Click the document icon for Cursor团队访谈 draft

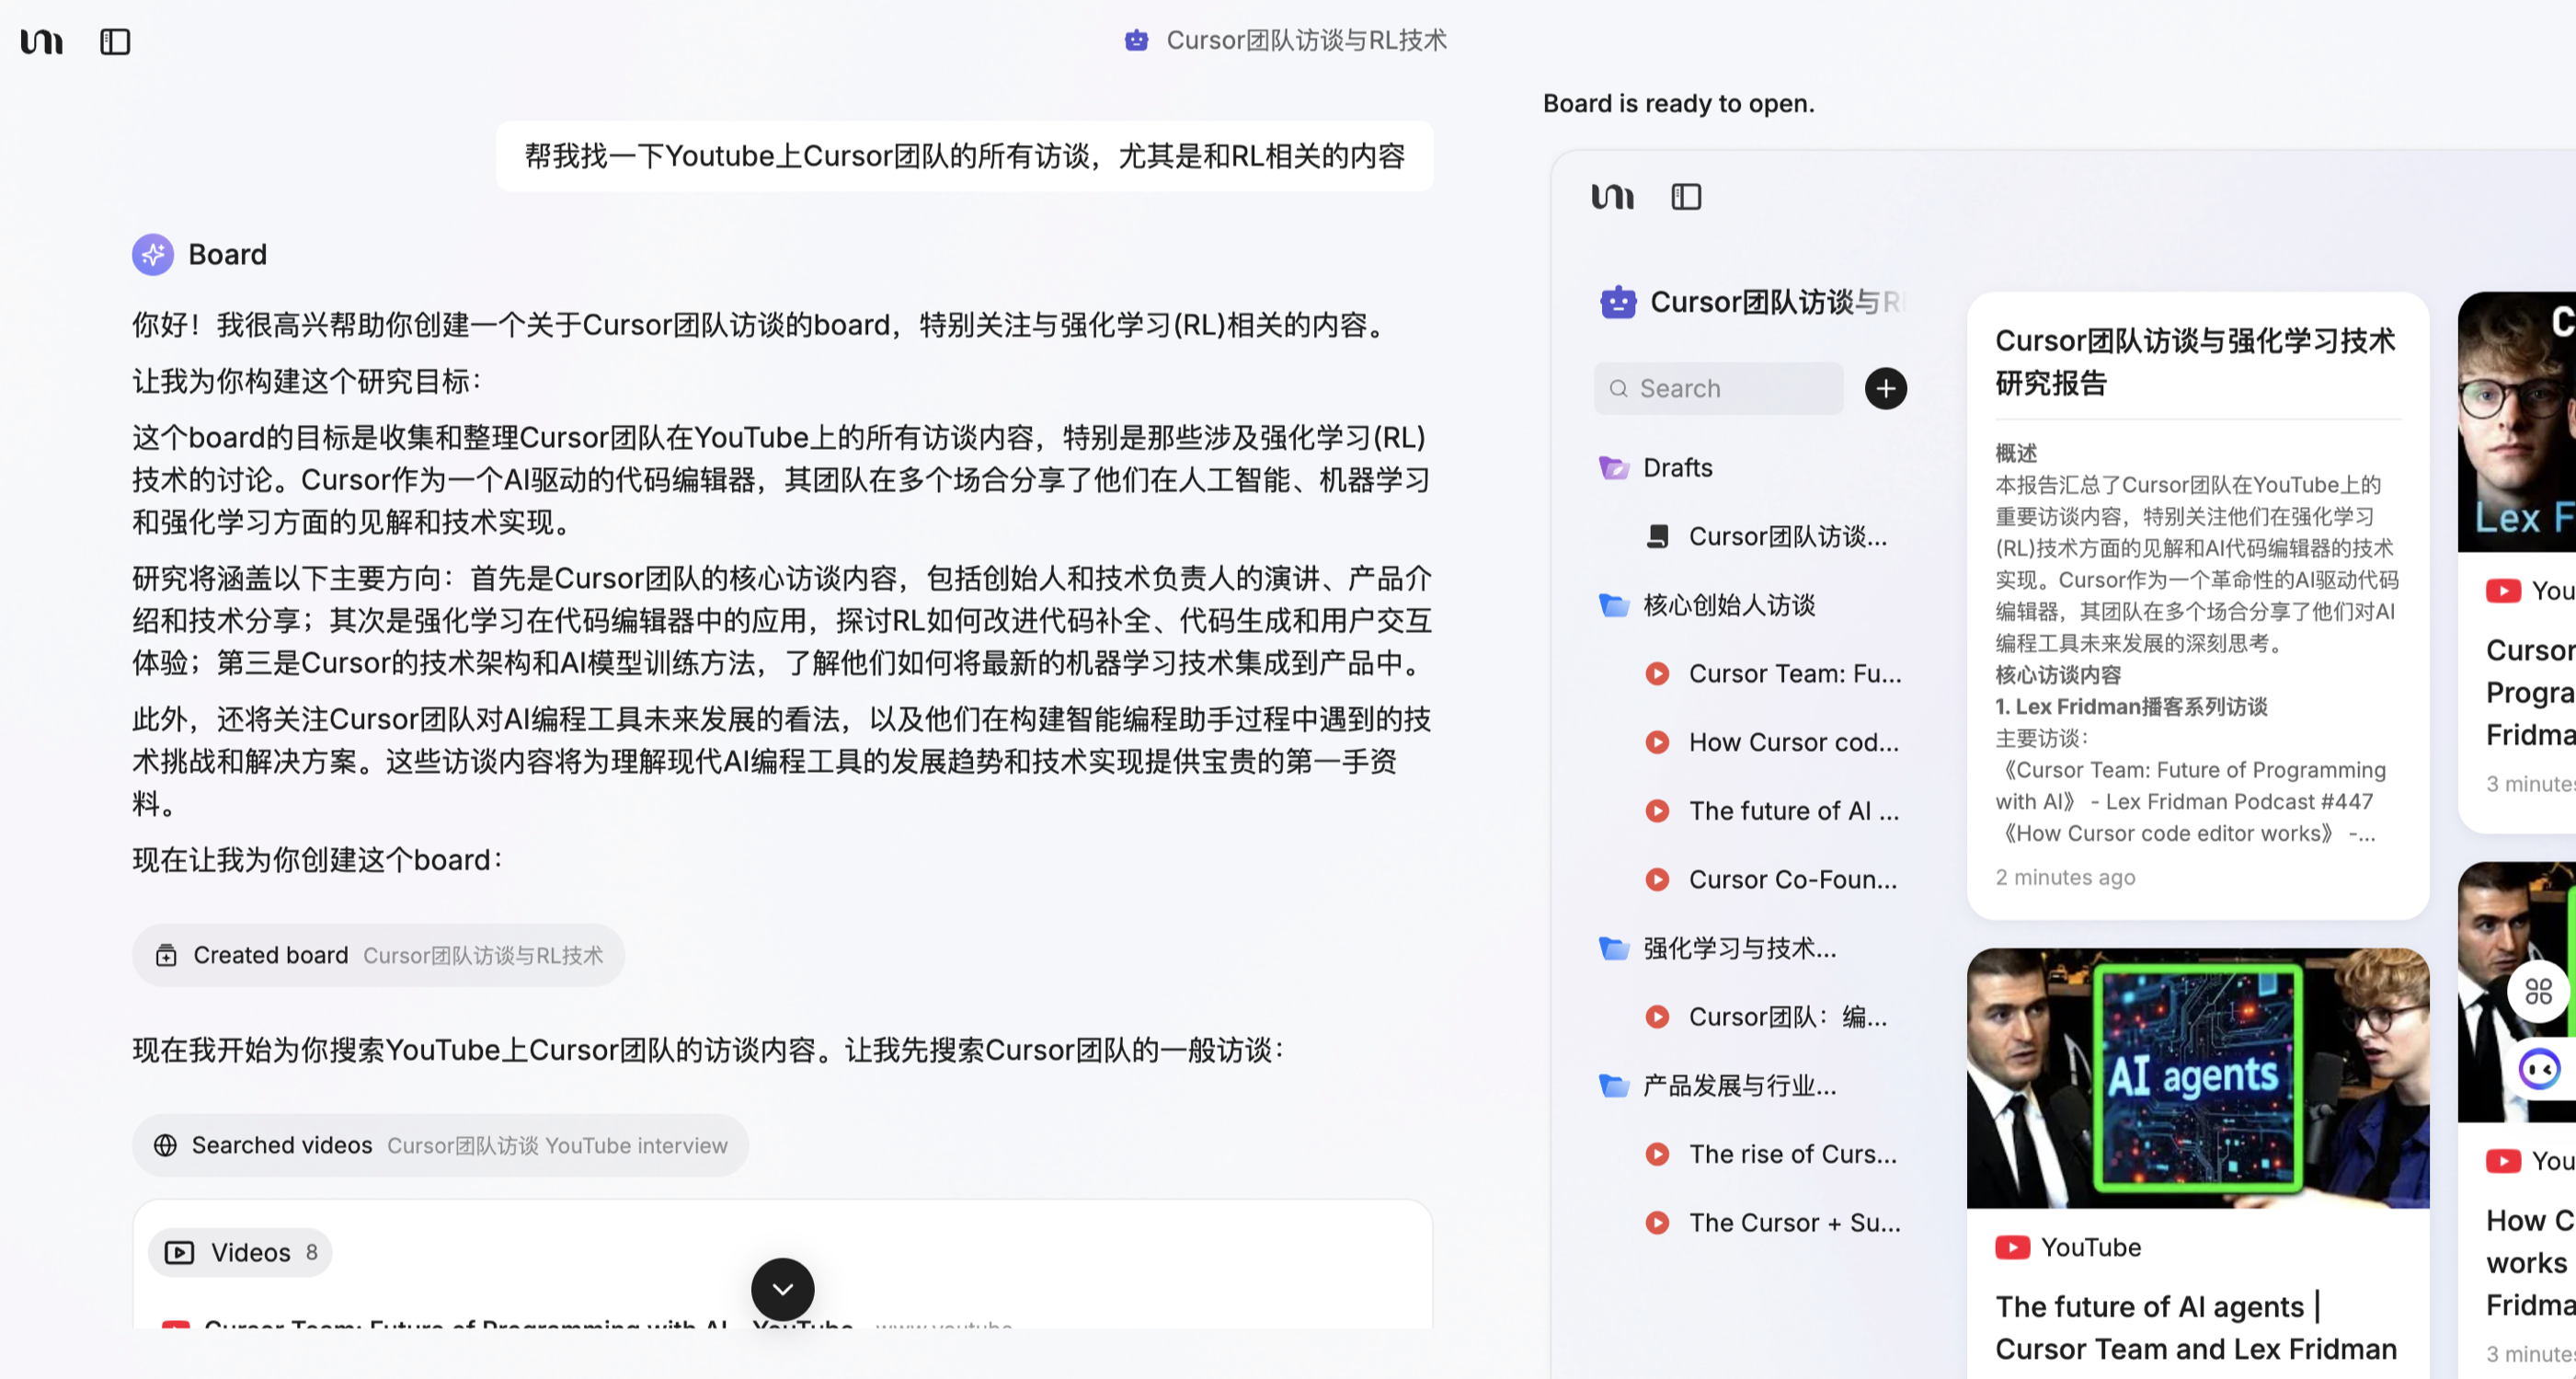click(x=1657, y=536)
